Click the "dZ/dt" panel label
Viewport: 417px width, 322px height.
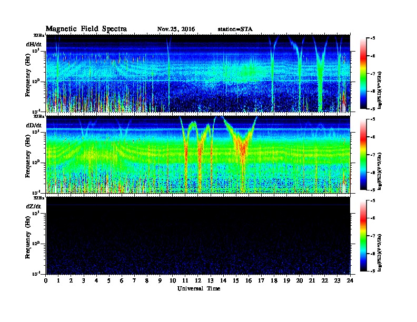pyautogui.click(x=34, y=206)
